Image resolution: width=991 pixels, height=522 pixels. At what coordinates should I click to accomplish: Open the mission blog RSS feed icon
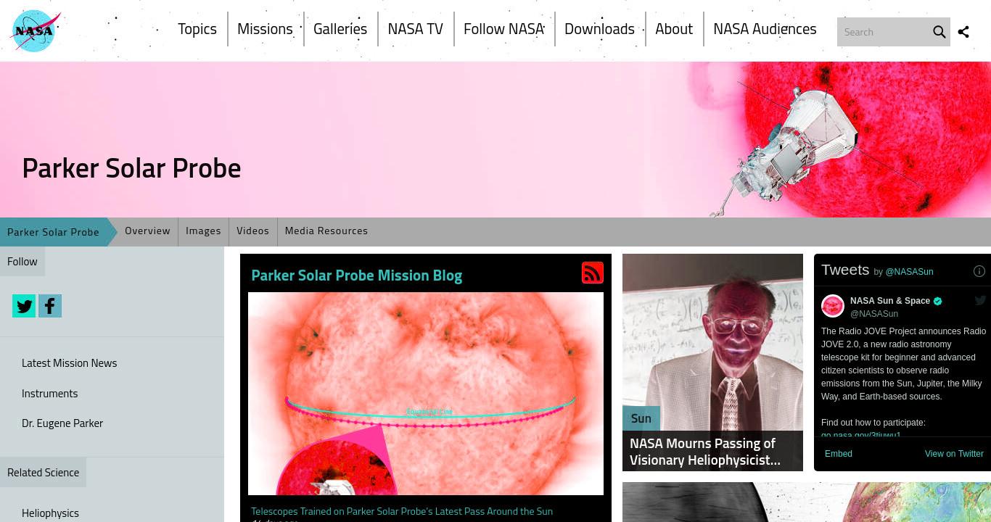(x=593, y=273)
